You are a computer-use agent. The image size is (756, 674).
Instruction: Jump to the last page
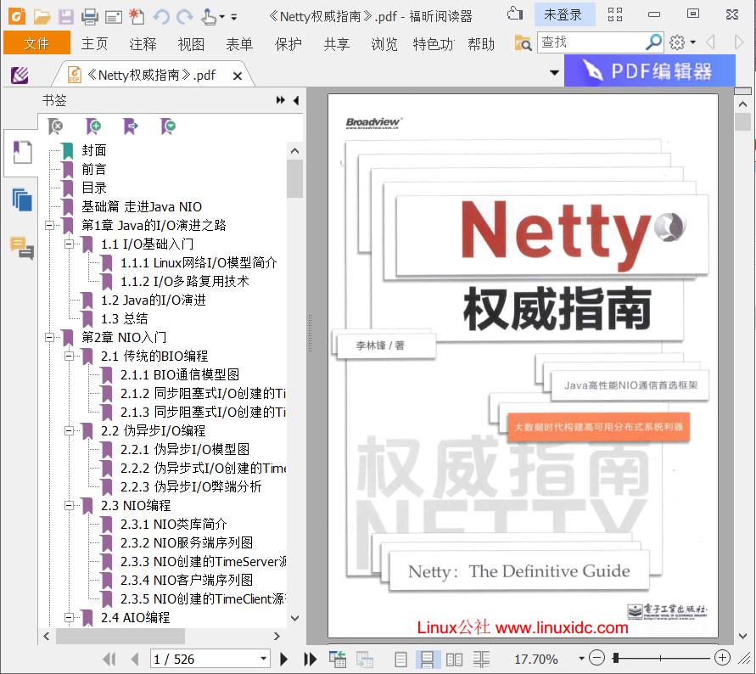click(310, 659)
